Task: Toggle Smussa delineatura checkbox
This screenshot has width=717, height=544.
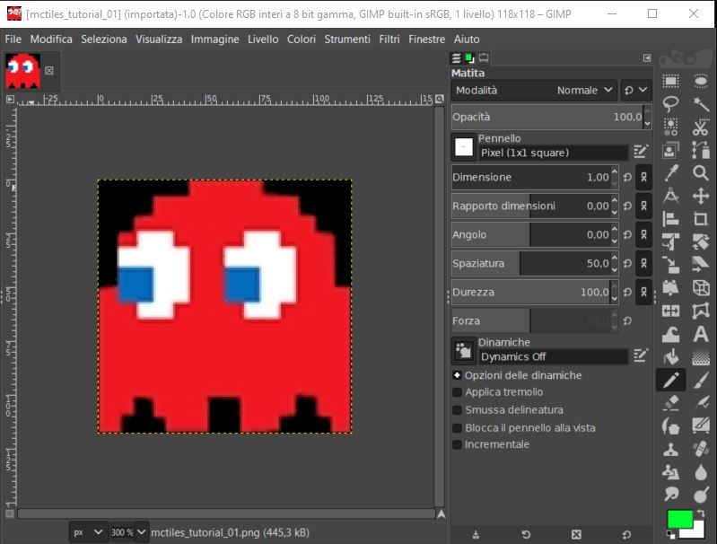Action: [458, 410]
